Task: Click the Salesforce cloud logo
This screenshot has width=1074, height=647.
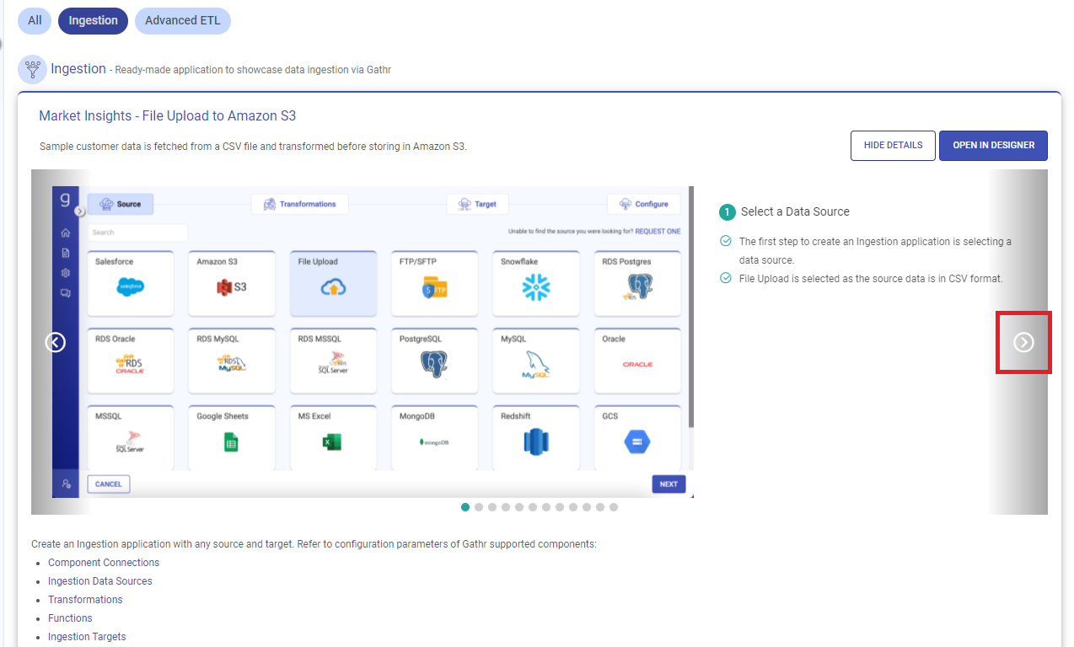Action: point(130,287)
